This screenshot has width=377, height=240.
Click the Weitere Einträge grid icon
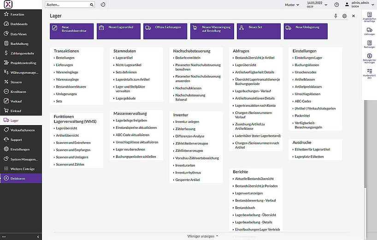pyautogui.click(x=6, y=168)
